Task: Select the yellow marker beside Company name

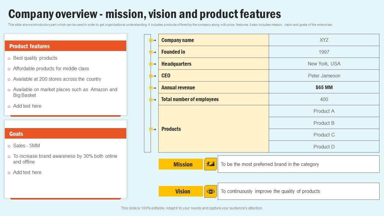Action: point(151,40)
